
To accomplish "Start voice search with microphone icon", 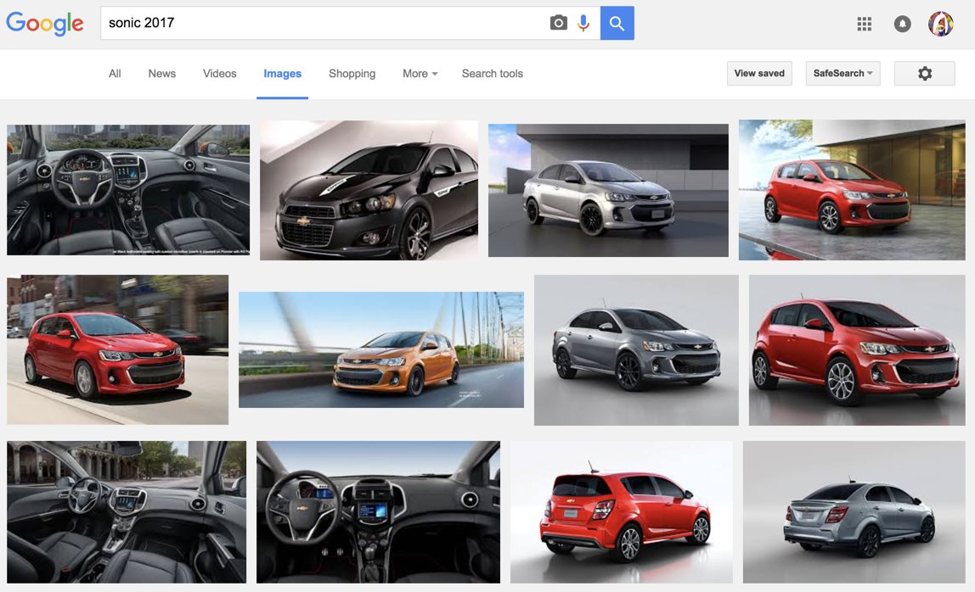I will coord(583,23).
